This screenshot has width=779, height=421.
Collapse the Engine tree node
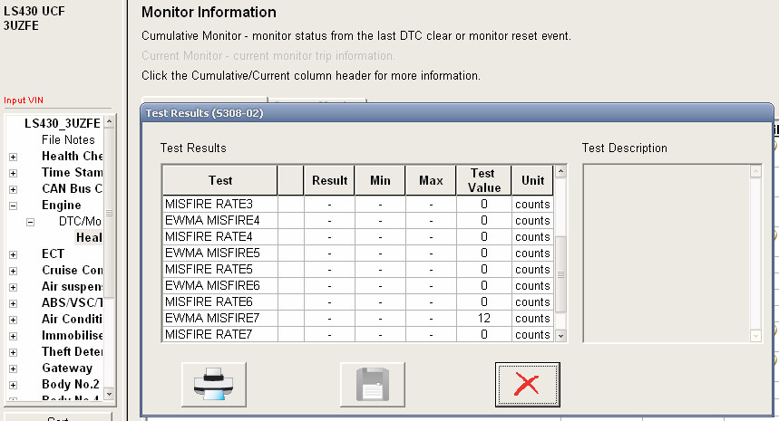(x=13, y=206)
